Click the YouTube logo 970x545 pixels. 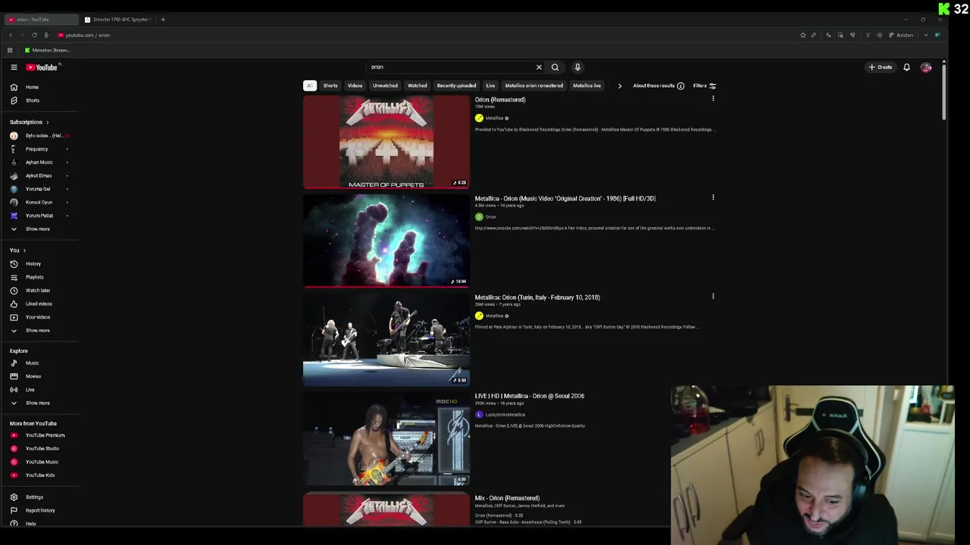(x=42, y=67)
